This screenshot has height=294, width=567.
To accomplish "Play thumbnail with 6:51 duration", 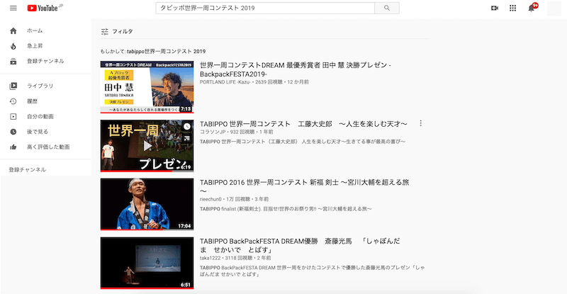I will [x=147, y=263].
